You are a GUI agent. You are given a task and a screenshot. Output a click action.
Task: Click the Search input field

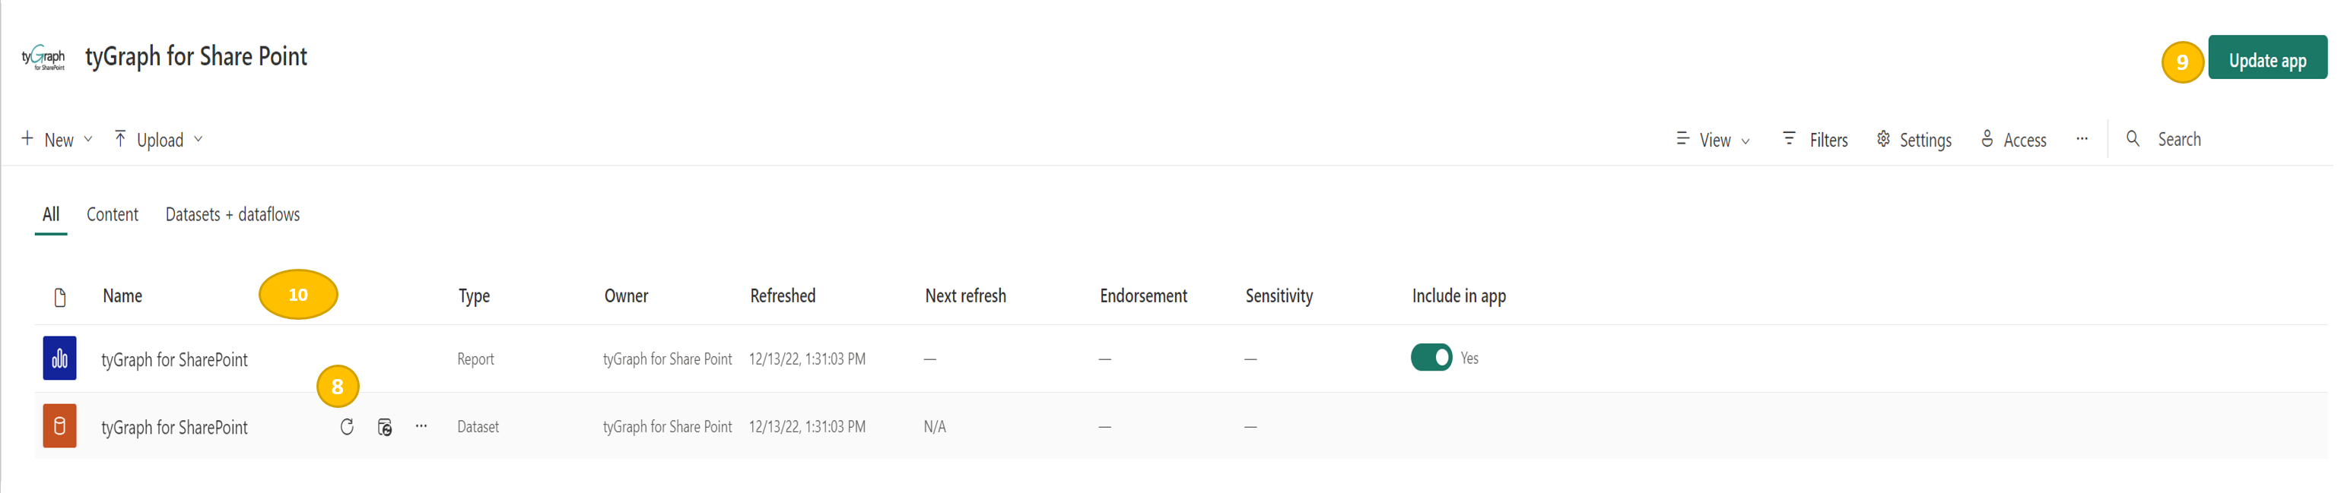coord(2217,140)
